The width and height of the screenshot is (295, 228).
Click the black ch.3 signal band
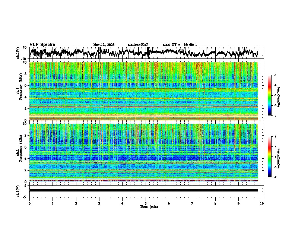pyautogui.click(x=143, y=190)
